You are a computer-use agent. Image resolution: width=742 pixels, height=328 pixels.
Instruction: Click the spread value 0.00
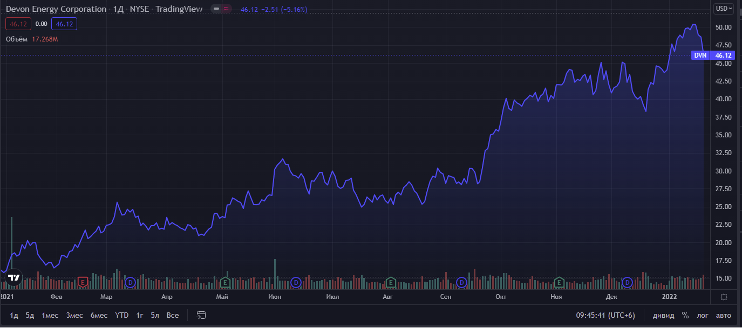pyautogui.click(x=41, y=24)
